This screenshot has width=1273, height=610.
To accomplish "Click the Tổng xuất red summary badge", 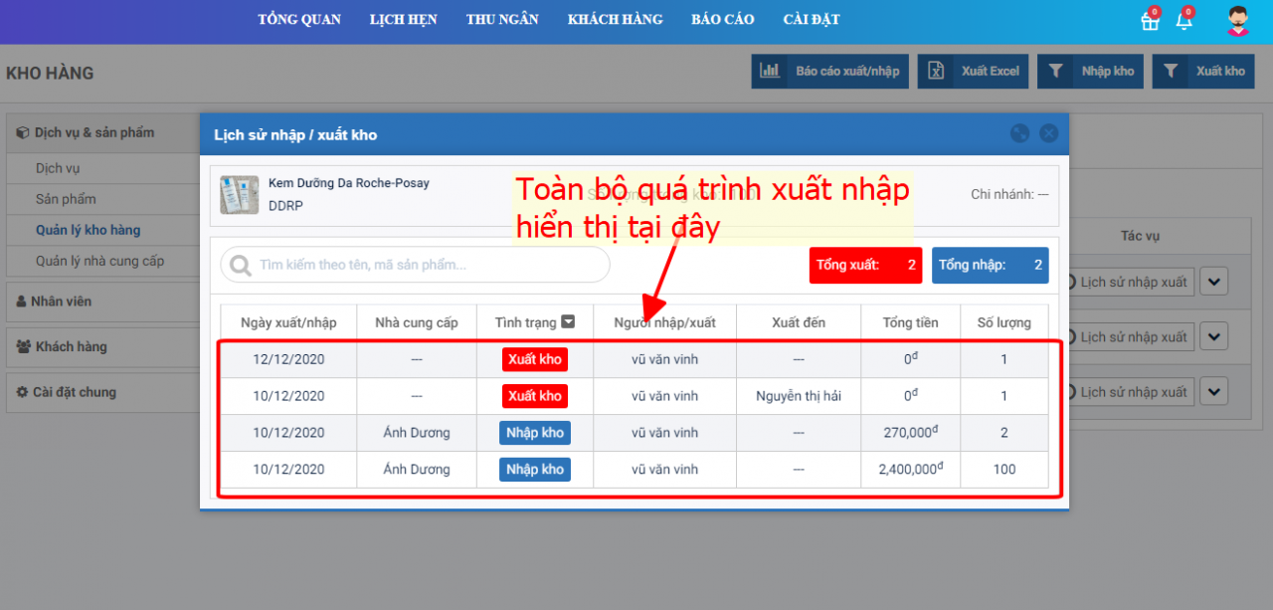I will 865,266.
